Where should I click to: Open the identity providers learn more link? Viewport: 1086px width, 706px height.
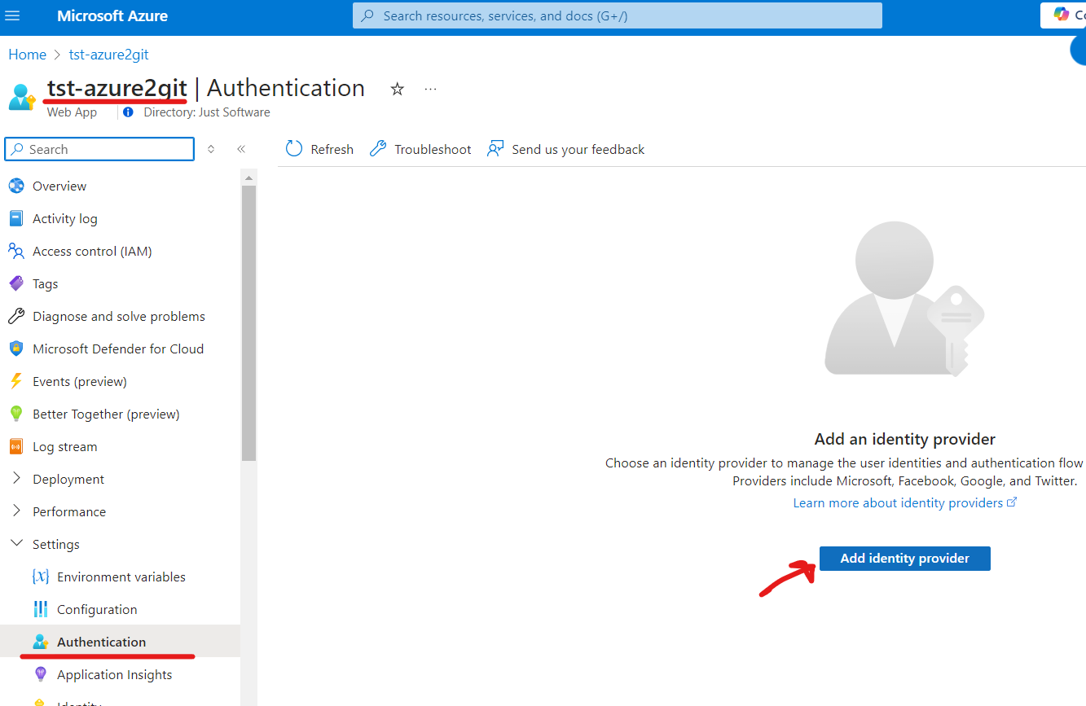point(899,502)
